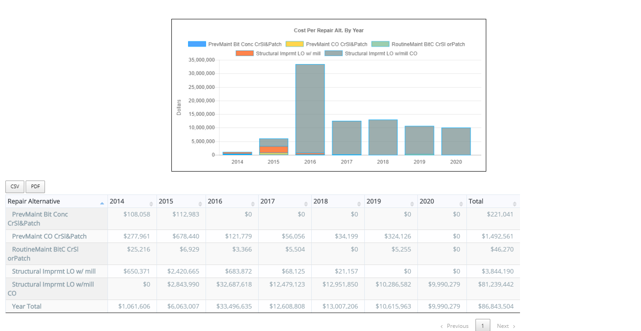Click the sort arrows in the 2014 column header

[151, 204]
